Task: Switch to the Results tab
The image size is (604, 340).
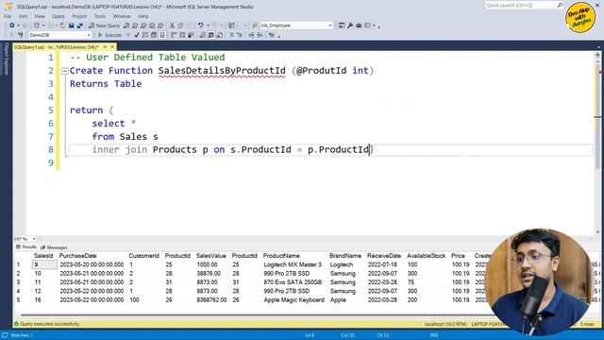Action: (26, 247)
